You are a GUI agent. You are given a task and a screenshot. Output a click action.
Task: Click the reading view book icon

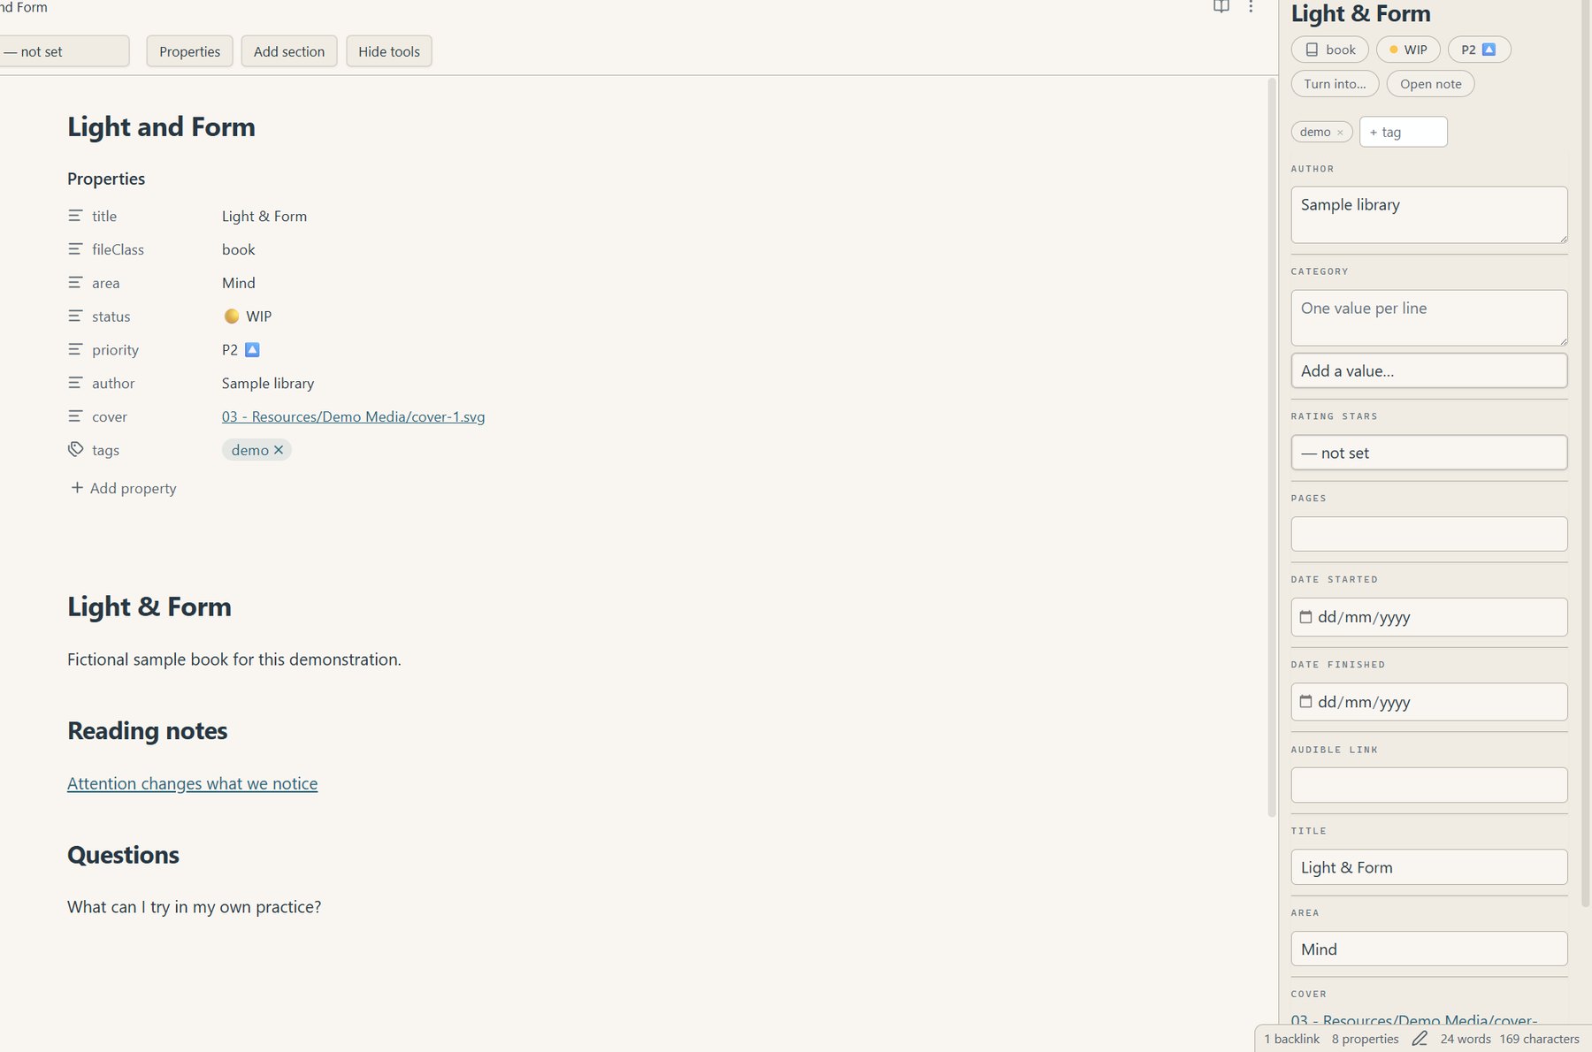1221,6
